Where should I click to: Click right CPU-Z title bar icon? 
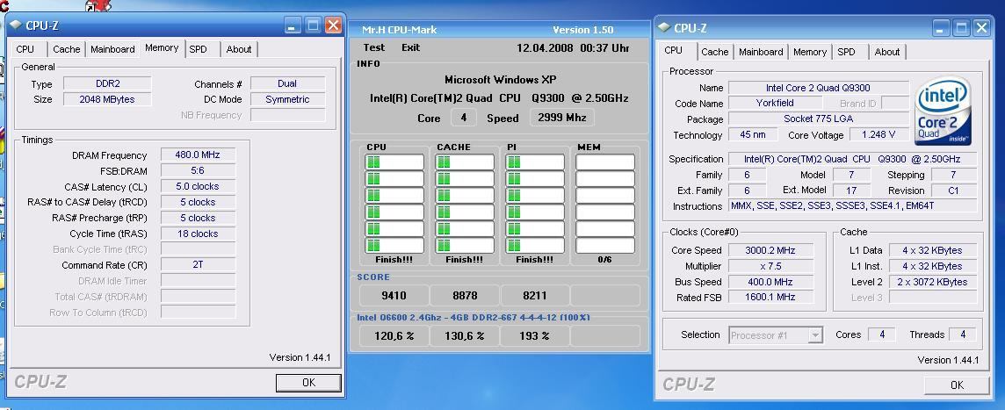(665, 27)
